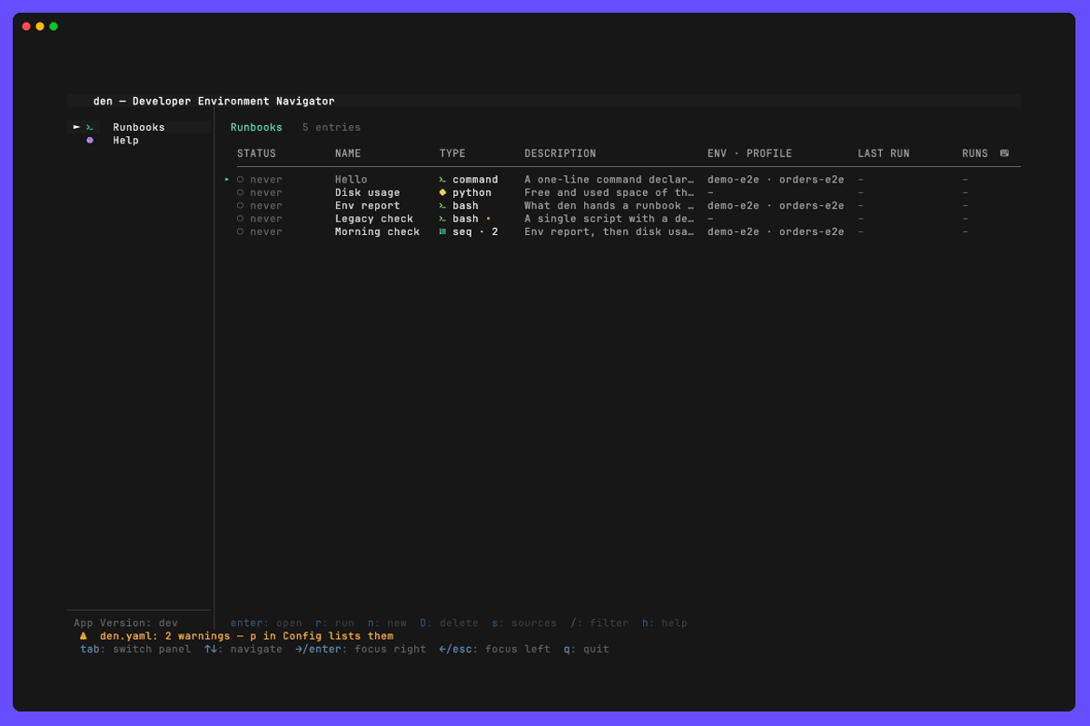Image resolution: width=1090 pixels, height=726 pixels.
Task: Click the LAST RUN column header
Action: point(884,153)
